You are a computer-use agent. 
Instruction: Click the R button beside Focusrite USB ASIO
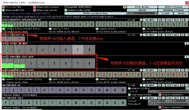click(124, 7)
